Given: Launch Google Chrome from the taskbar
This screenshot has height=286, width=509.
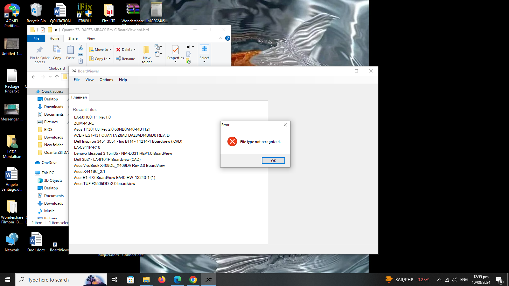Looking at the screenshot, I should pos(193,280).
